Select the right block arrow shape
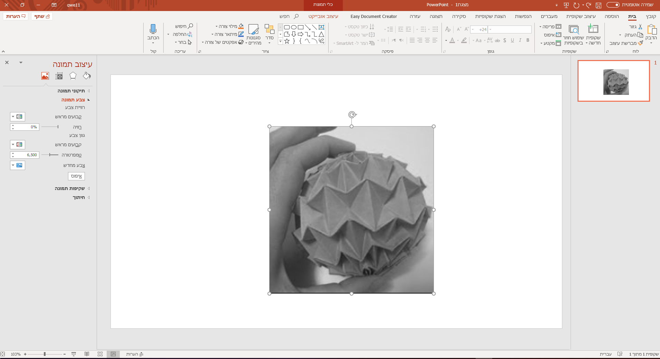Image resolution: width=660 pixels, height=359 pixels. 301,34
